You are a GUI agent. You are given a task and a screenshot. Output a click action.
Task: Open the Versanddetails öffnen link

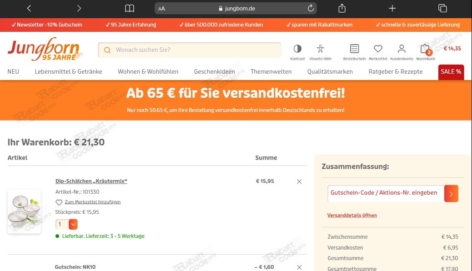tap(352, 215)
